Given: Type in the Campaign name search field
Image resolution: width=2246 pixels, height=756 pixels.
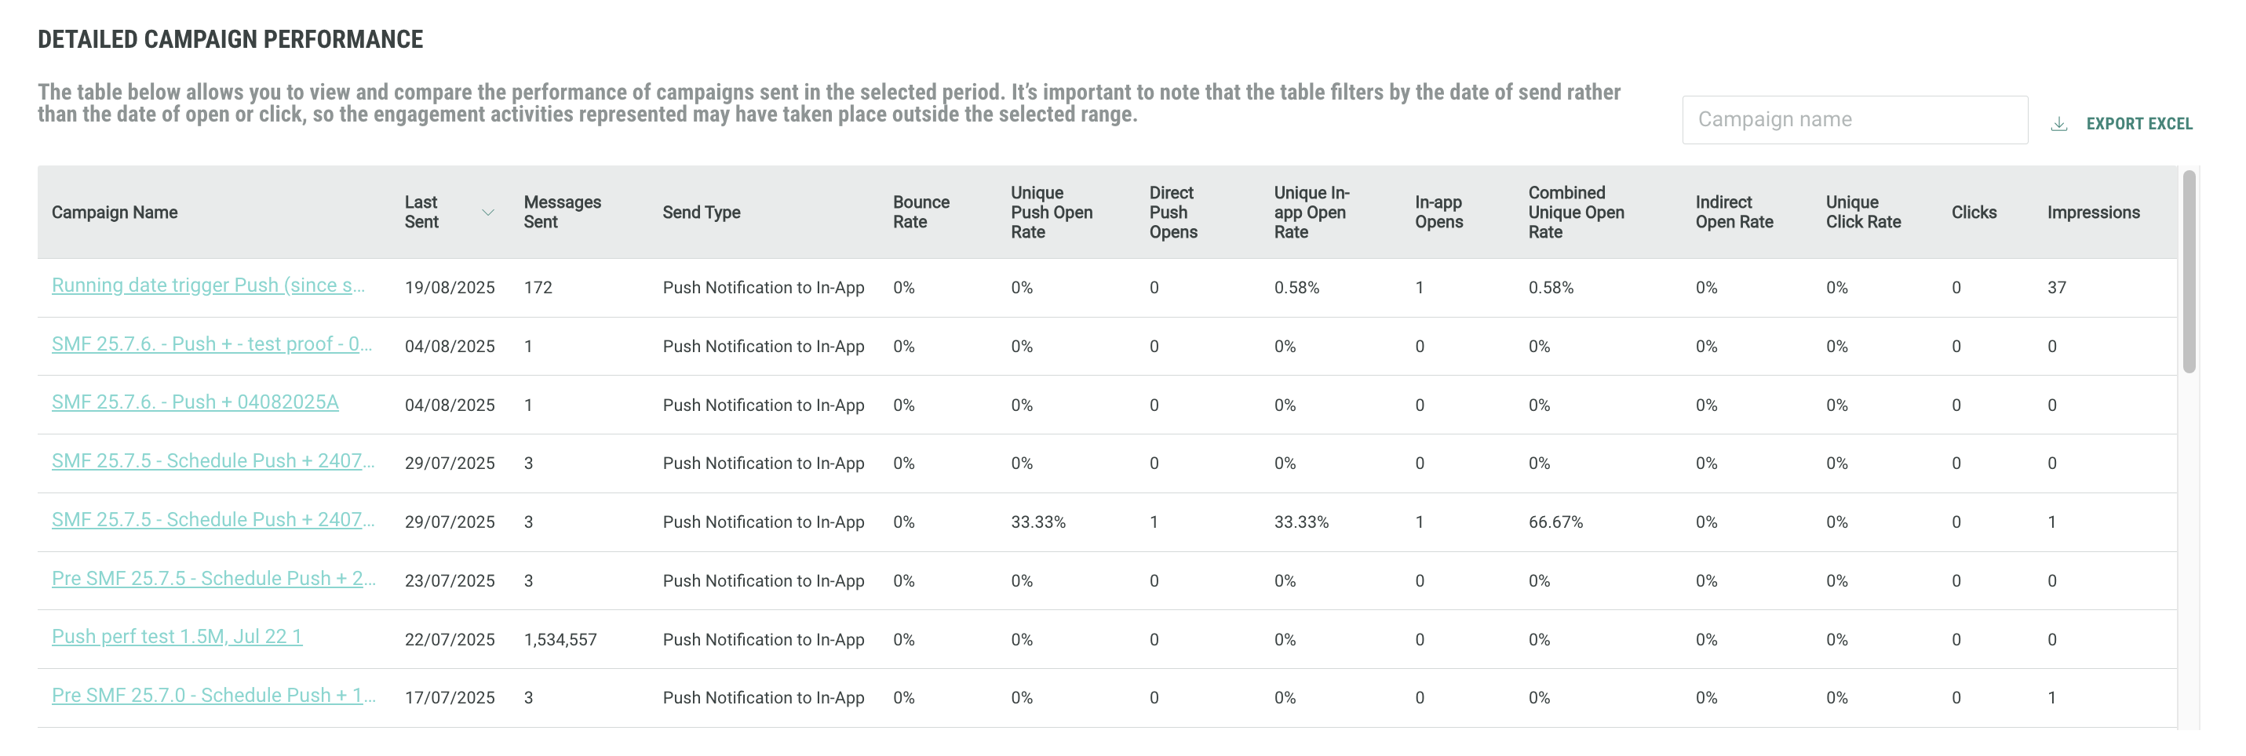Looking at the screenshot, I should pos(1854,120).
